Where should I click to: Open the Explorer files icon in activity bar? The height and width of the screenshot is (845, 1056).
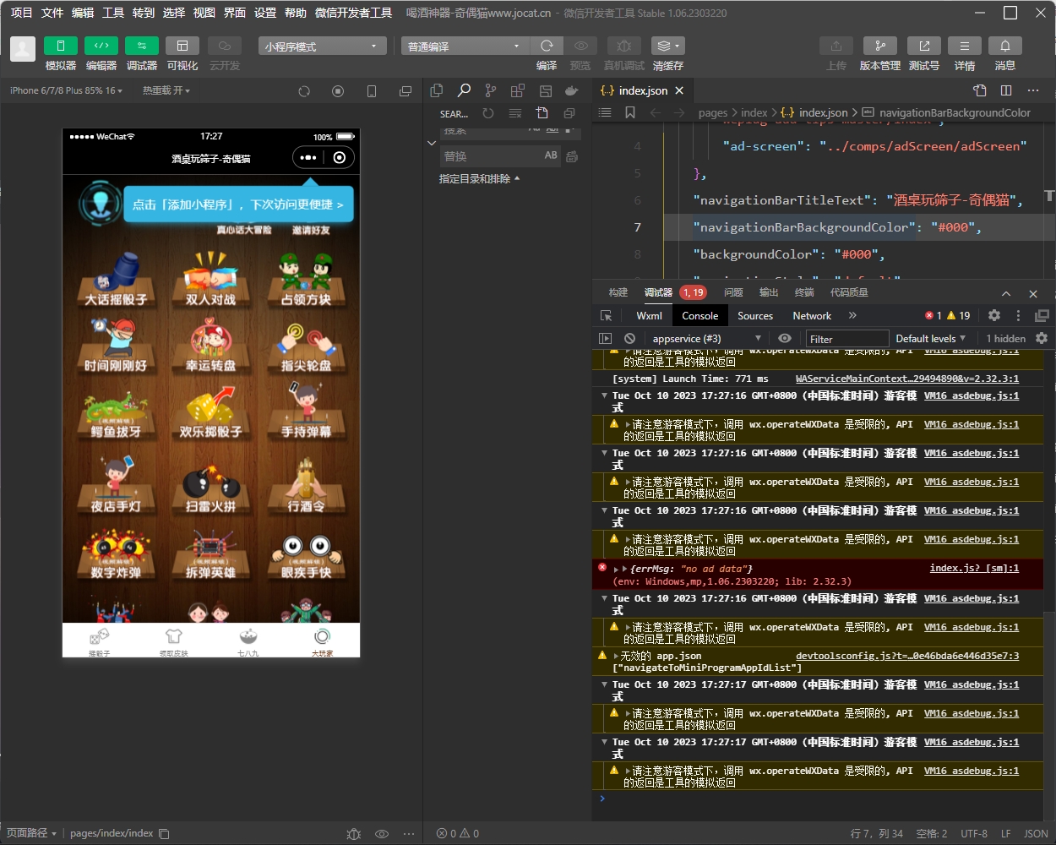click(x=437, y=90)
